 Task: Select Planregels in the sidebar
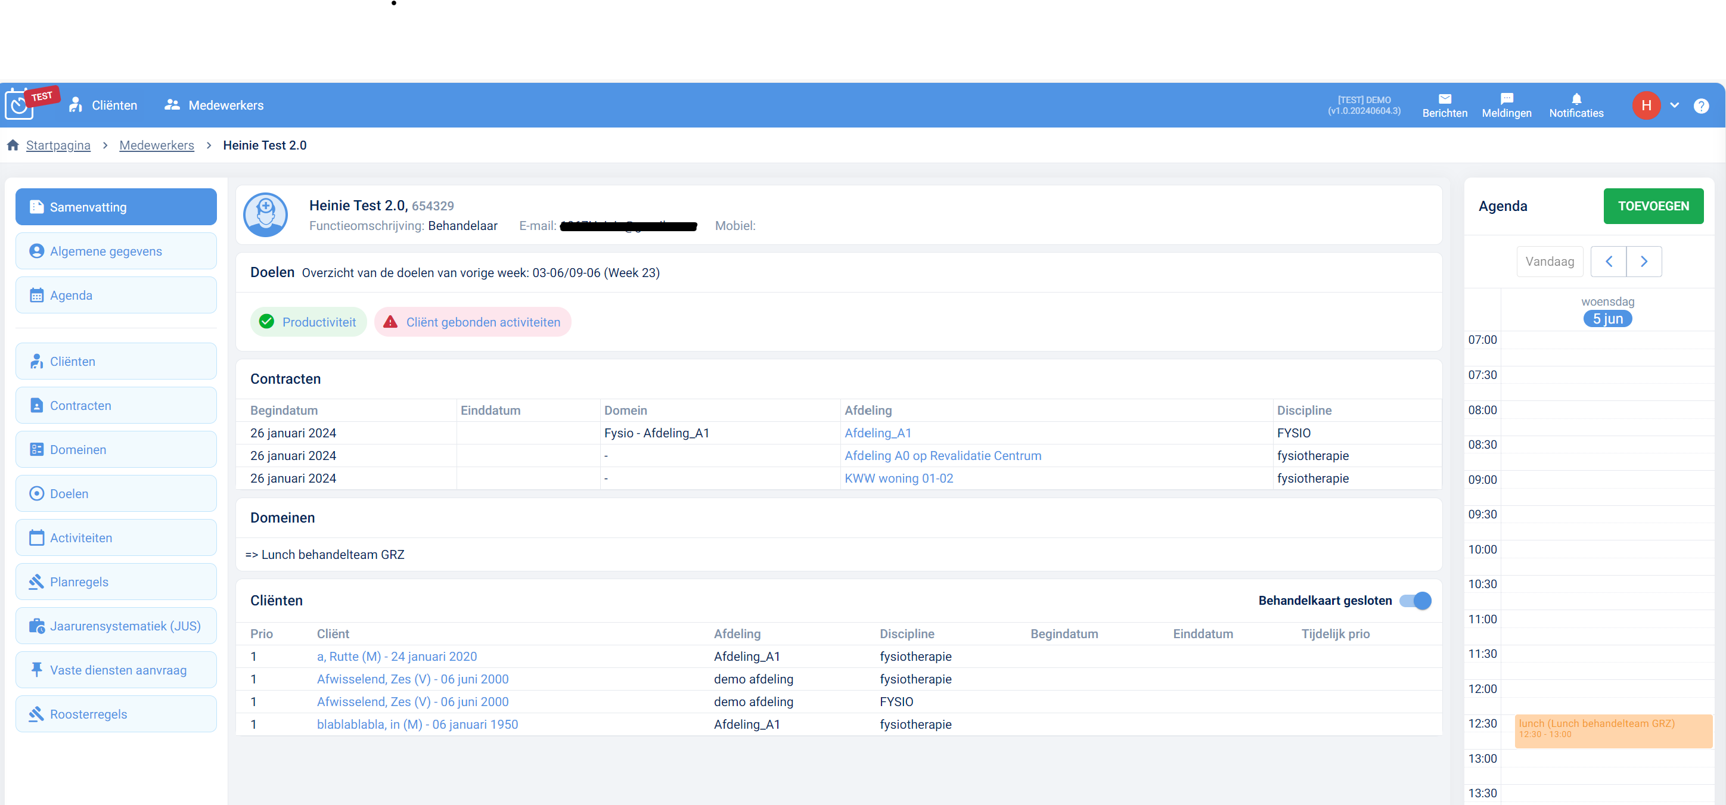[116, 582]
